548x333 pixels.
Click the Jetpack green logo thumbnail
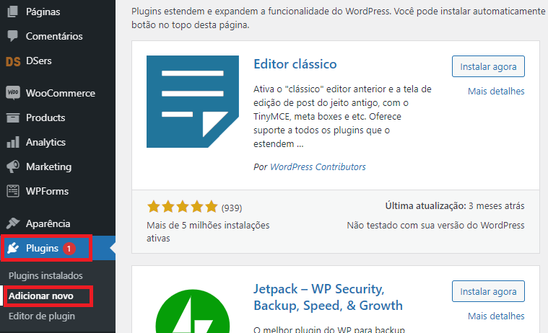(x=193, y=311)
